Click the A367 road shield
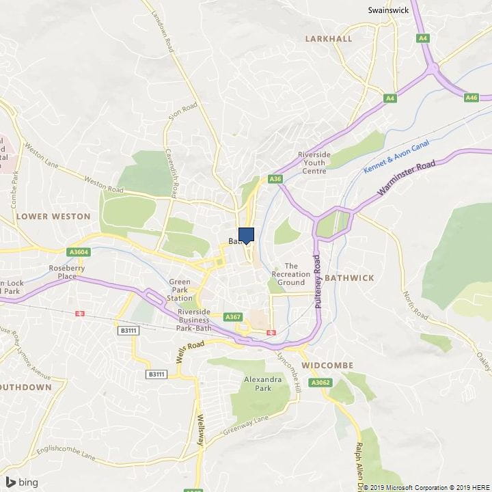This screenshot has width=492, height=492. pos(234,317)
